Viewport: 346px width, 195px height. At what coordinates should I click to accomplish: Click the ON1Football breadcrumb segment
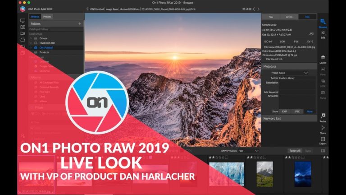coord(97,9)
